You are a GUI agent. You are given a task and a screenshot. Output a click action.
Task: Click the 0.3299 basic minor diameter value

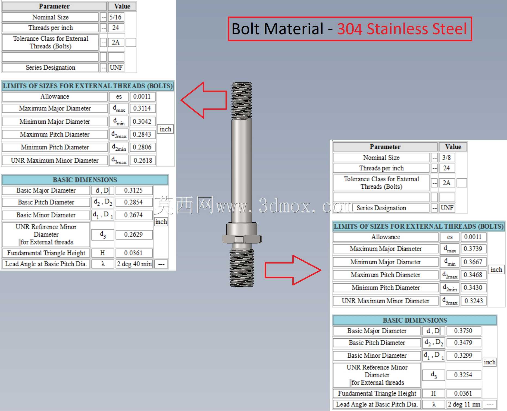[464, 355]
